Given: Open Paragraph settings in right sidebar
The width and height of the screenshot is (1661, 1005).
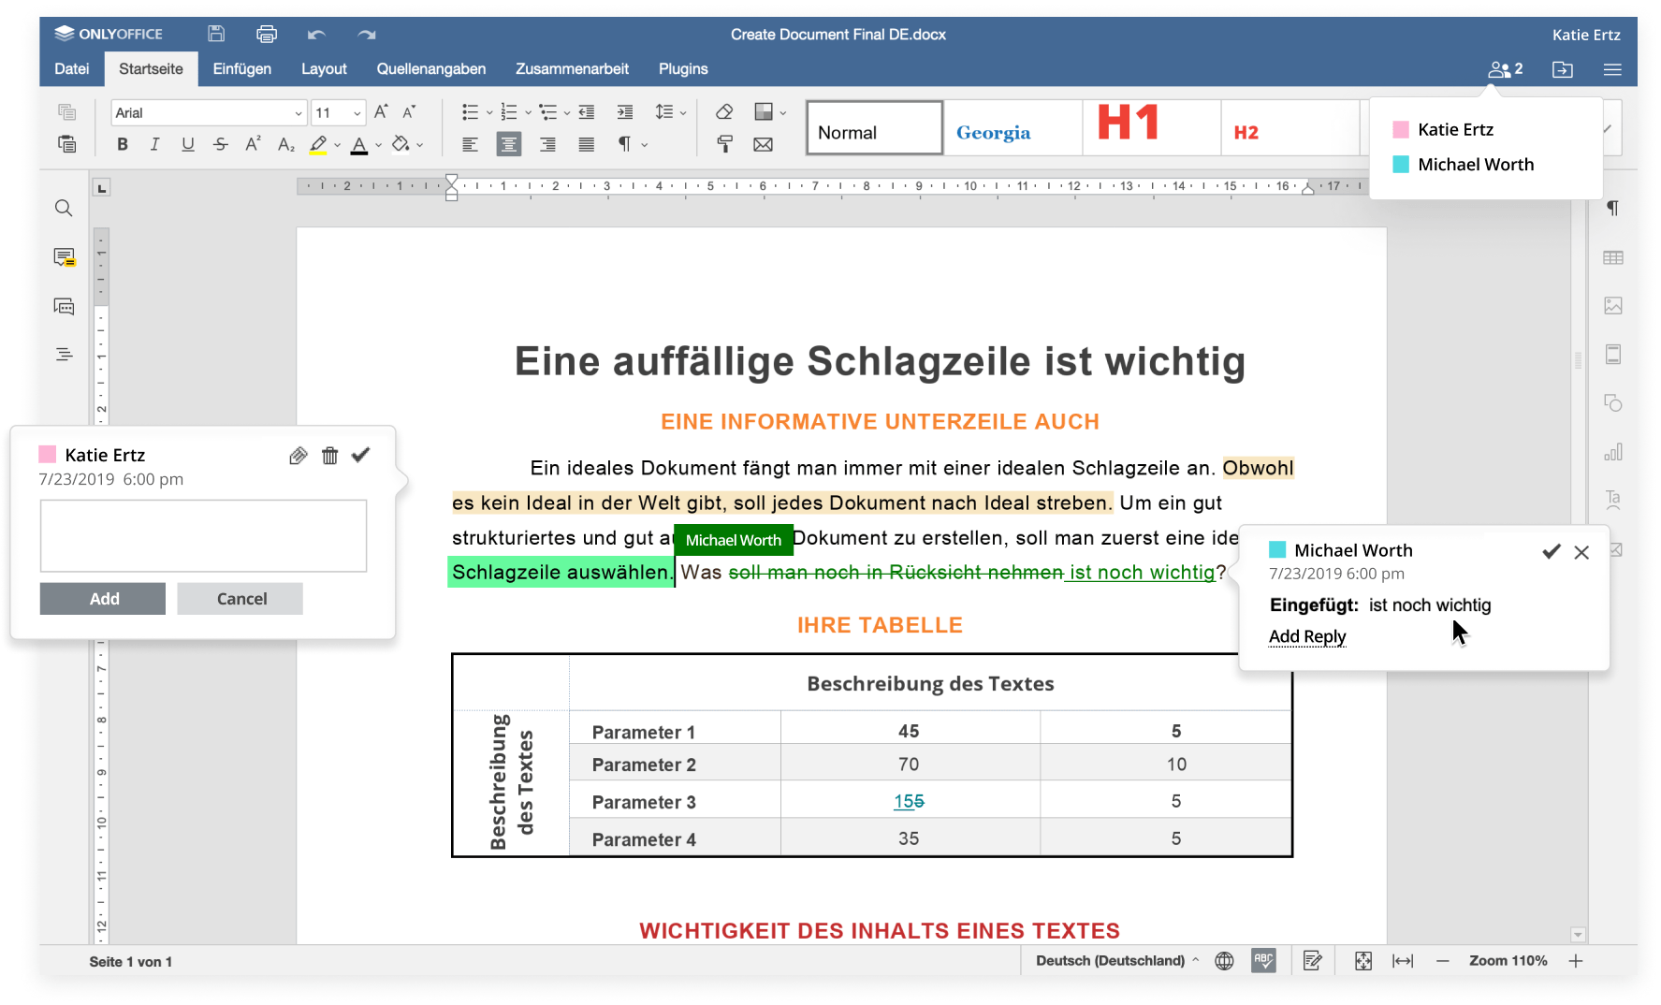Looking at the screenshot, I should coord(1613,208).
